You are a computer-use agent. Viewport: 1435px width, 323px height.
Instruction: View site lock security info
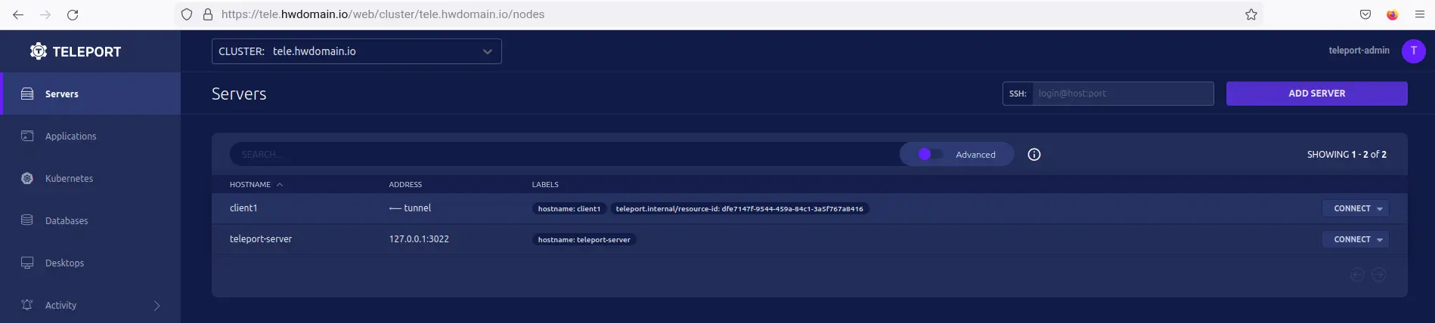[208, 14]
